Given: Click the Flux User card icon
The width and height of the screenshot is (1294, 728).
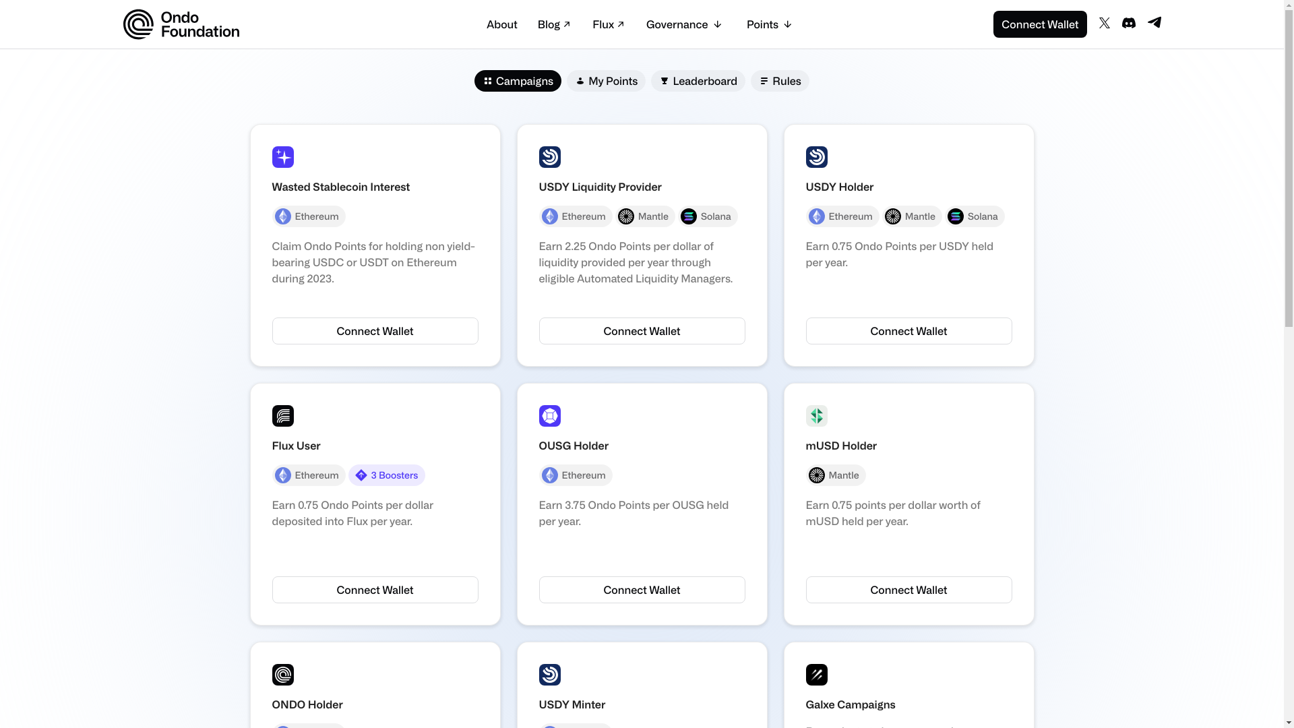Looking at the screenshot, I should pos(283,416).
